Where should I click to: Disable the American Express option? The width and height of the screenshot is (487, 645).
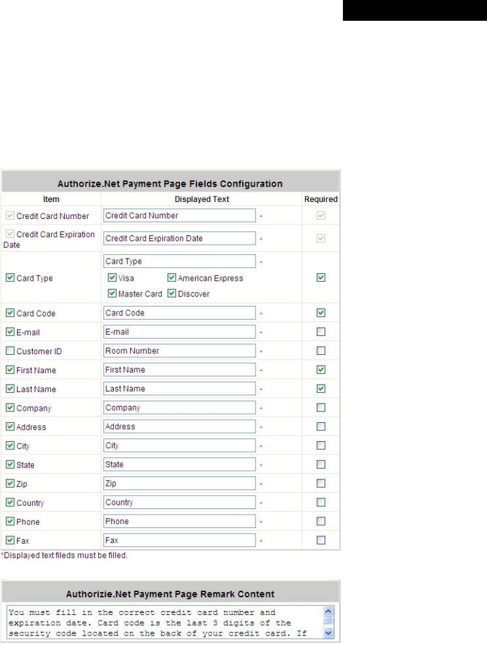(171, 278)
